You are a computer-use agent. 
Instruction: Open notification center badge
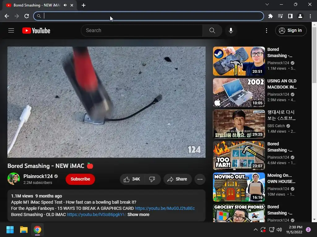pos(308,230)
